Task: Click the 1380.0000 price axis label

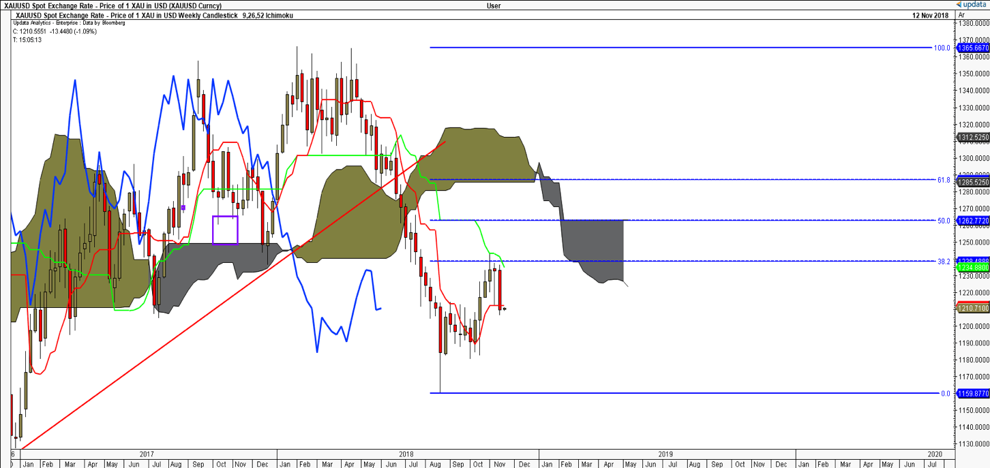Action: click(x=975, y=23)
